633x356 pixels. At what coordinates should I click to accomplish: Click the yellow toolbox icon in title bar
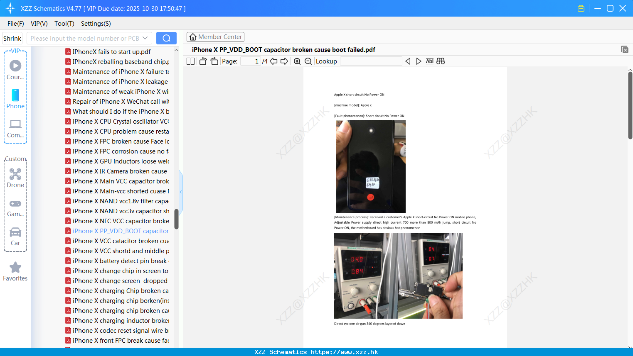581,8
